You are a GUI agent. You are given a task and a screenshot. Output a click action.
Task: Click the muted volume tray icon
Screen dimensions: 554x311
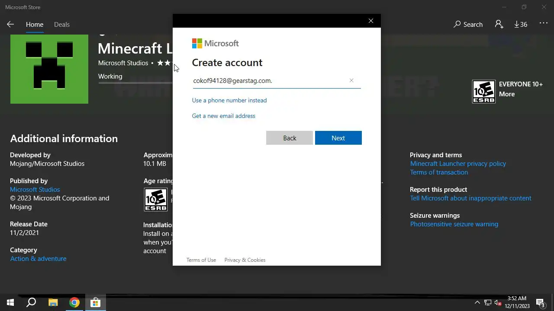point(498,303)
